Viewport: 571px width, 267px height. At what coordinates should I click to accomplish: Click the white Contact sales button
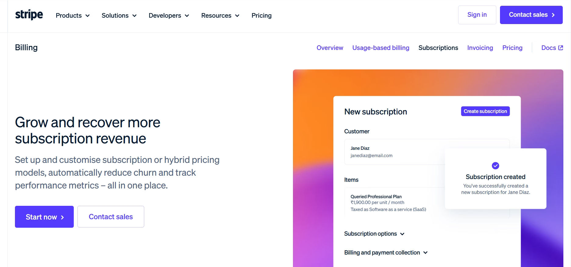click(111, 217)
